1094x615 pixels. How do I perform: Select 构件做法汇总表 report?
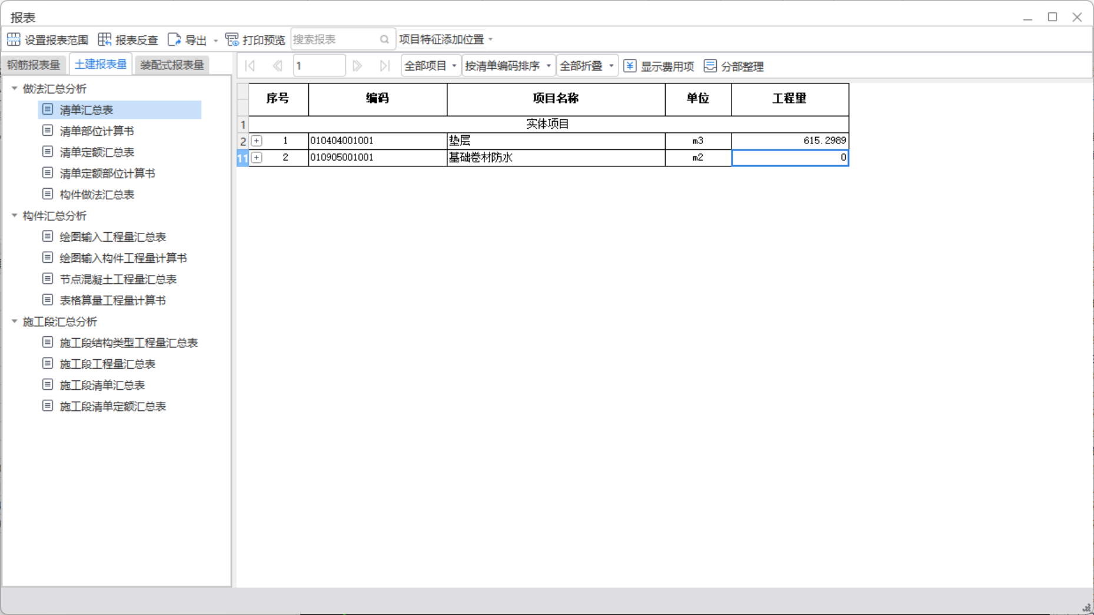(x=97, y=195)
